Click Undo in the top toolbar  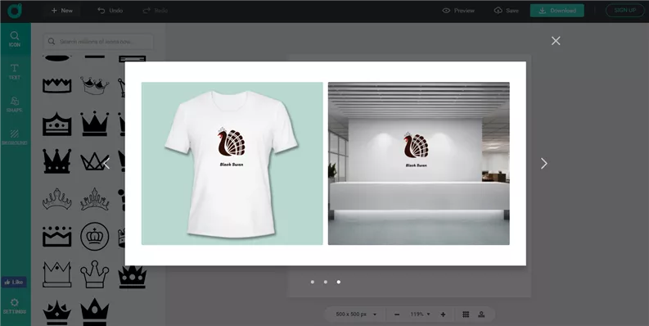click(x=110, y=11)
